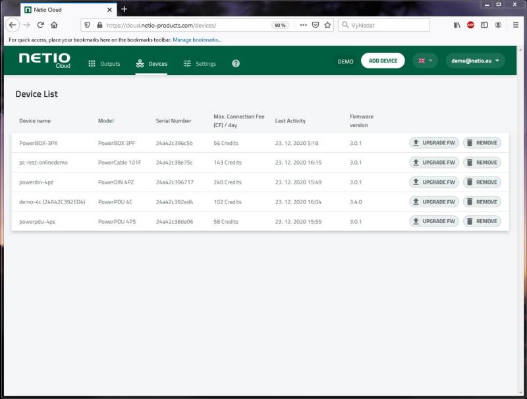Click the DEMO label in header

click(x=345, y=61)
